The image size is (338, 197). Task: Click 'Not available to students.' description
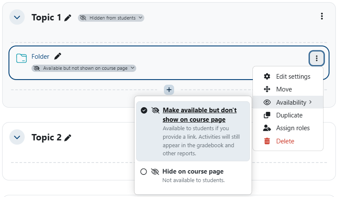(193, 180)
